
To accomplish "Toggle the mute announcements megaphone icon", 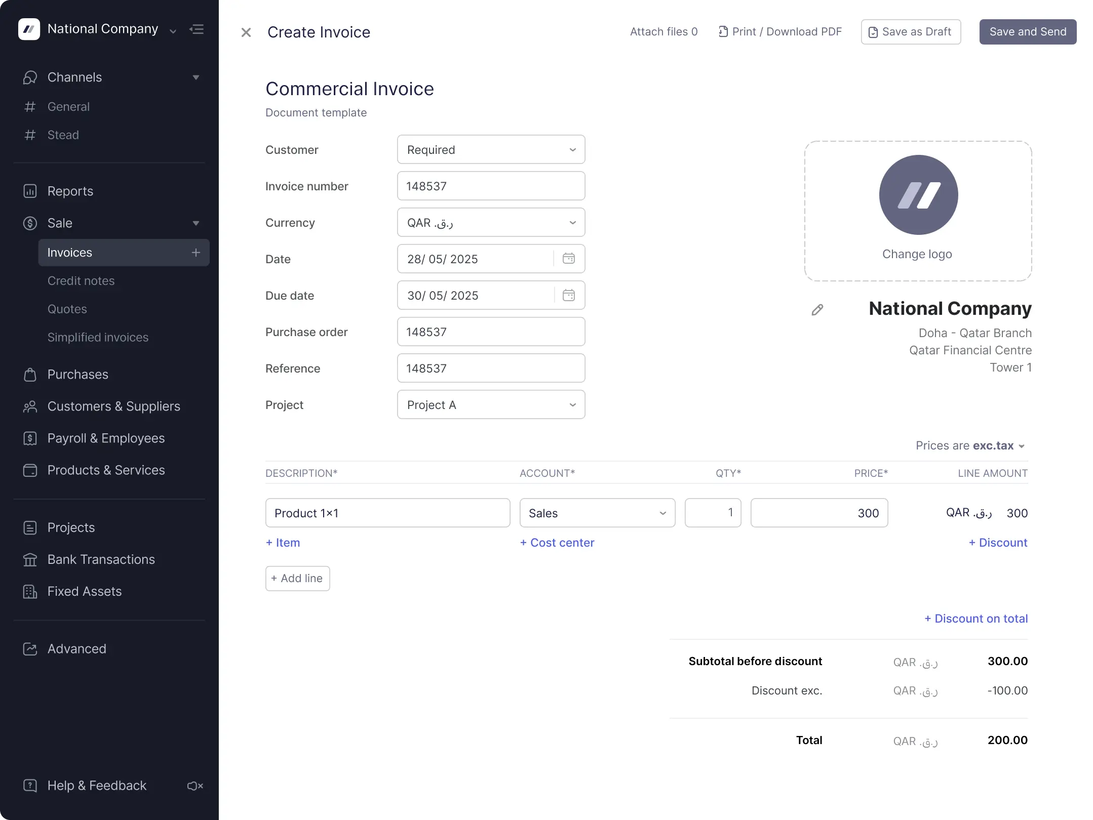I will pos(195,786).
